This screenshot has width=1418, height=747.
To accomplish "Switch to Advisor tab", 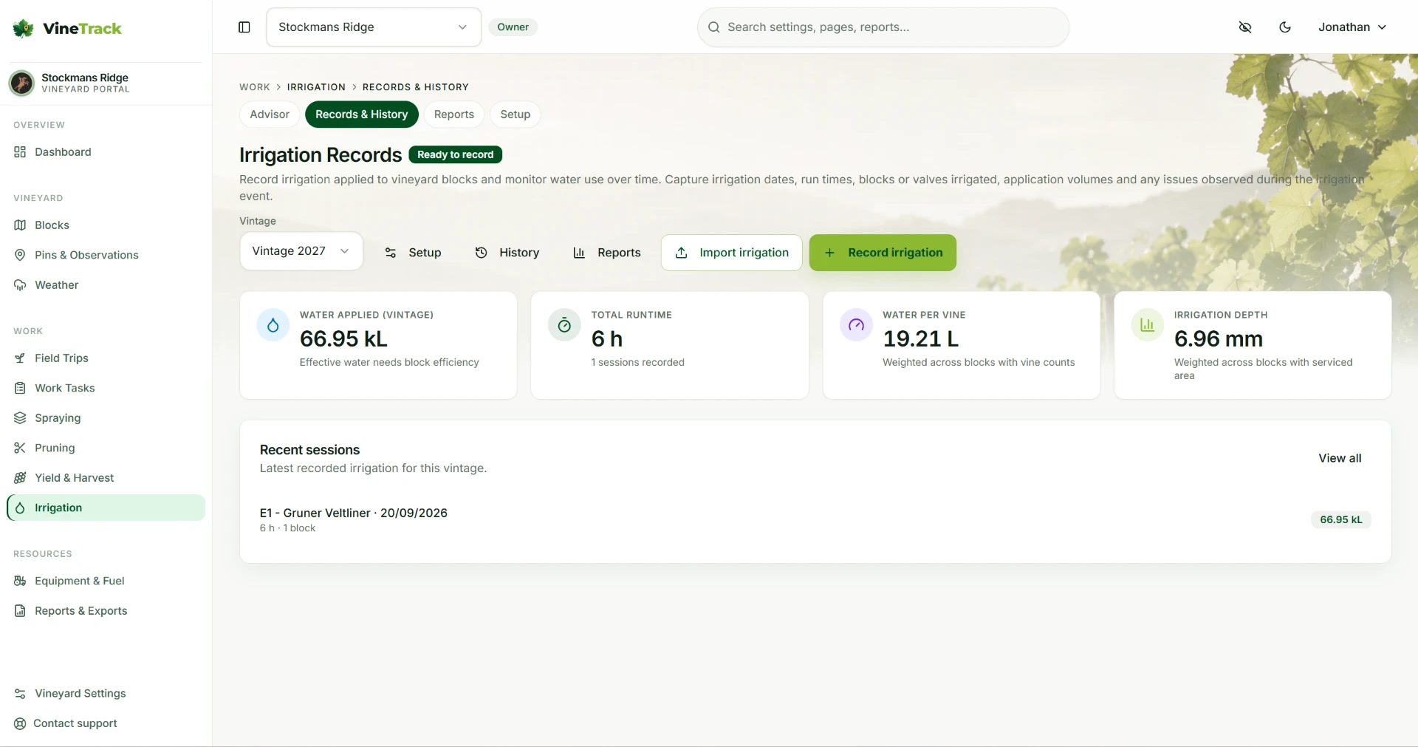I will pos(270,115).
